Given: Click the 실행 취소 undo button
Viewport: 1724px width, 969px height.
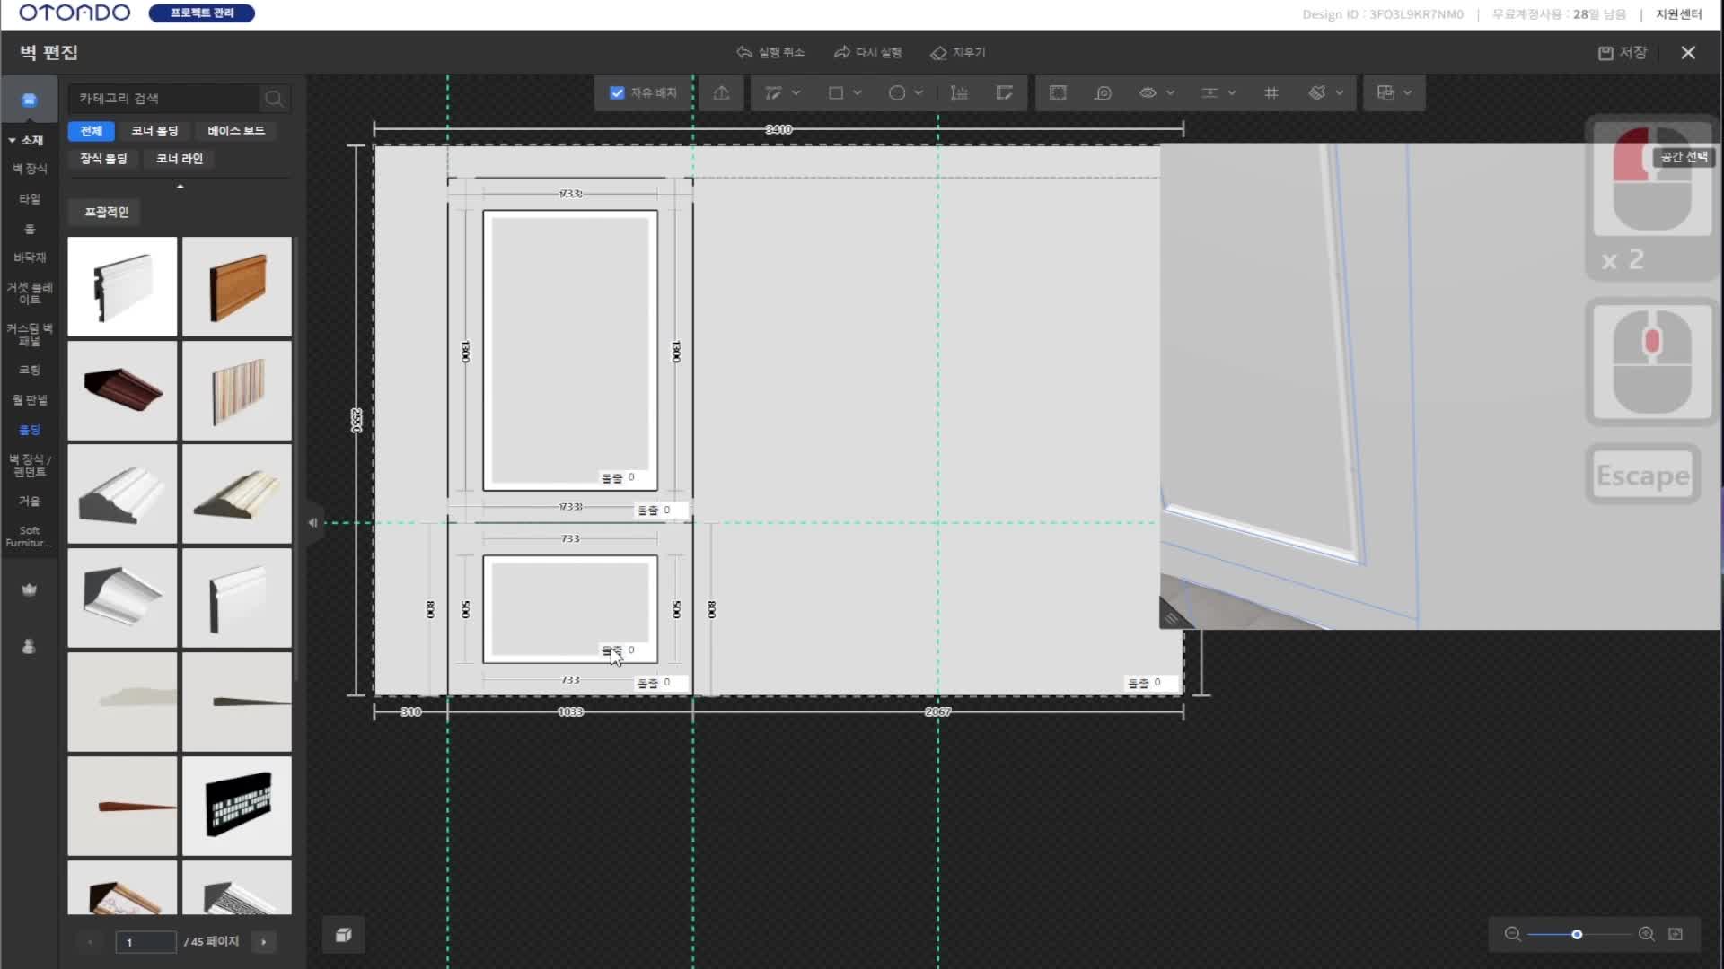Looking at the screenshot, I should point(770,52).
